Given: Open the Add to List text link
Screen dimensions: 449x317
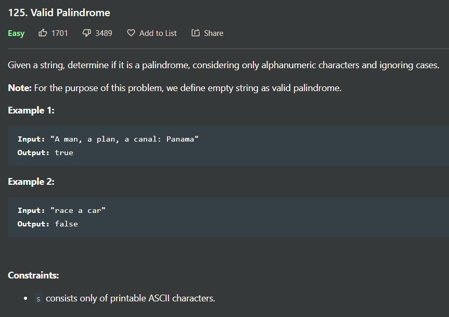Looking at the screenshot, I should pyautogui.click(x=158, y=33).
